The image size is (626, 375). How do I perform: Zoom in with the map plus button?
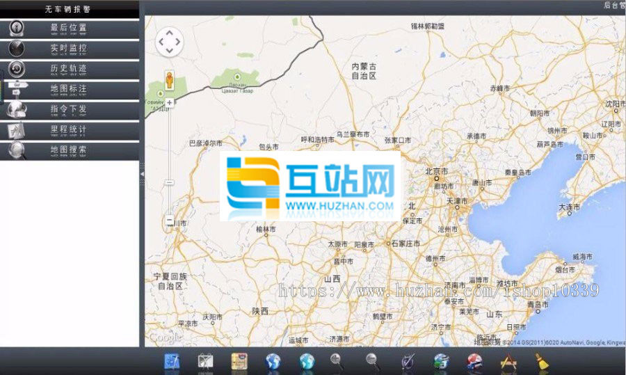169,103
